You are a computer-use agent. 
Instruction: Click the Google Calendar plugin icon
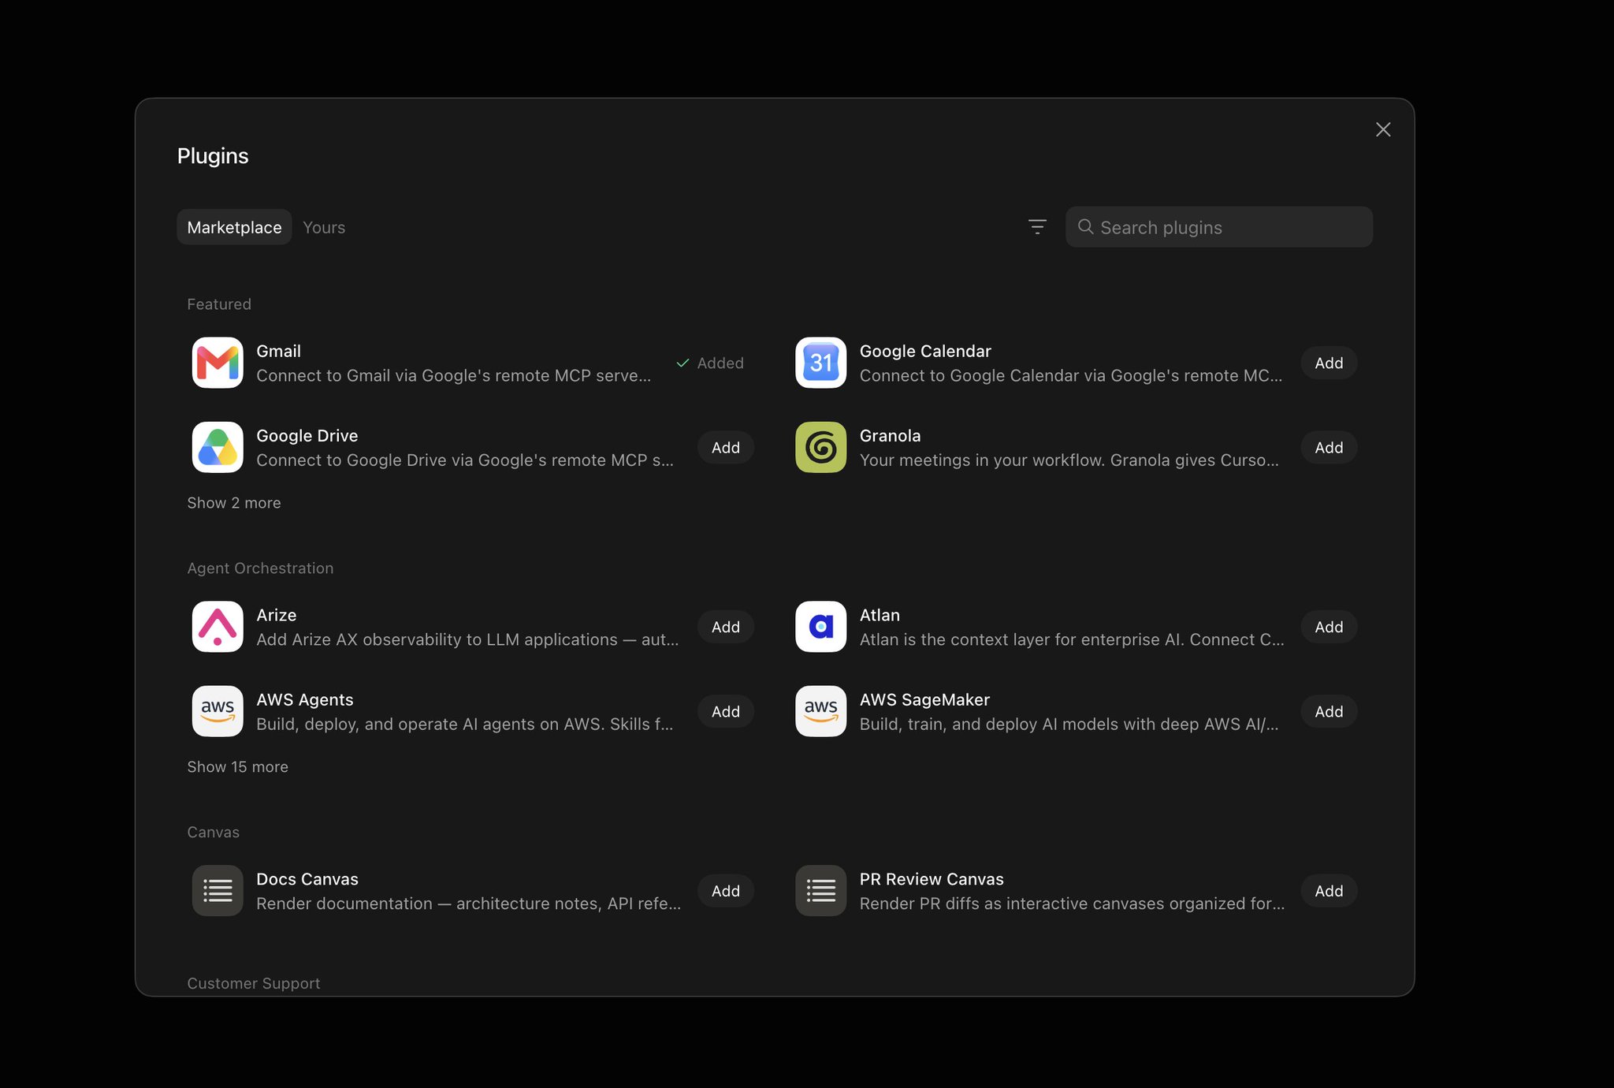tap(820, 363)
